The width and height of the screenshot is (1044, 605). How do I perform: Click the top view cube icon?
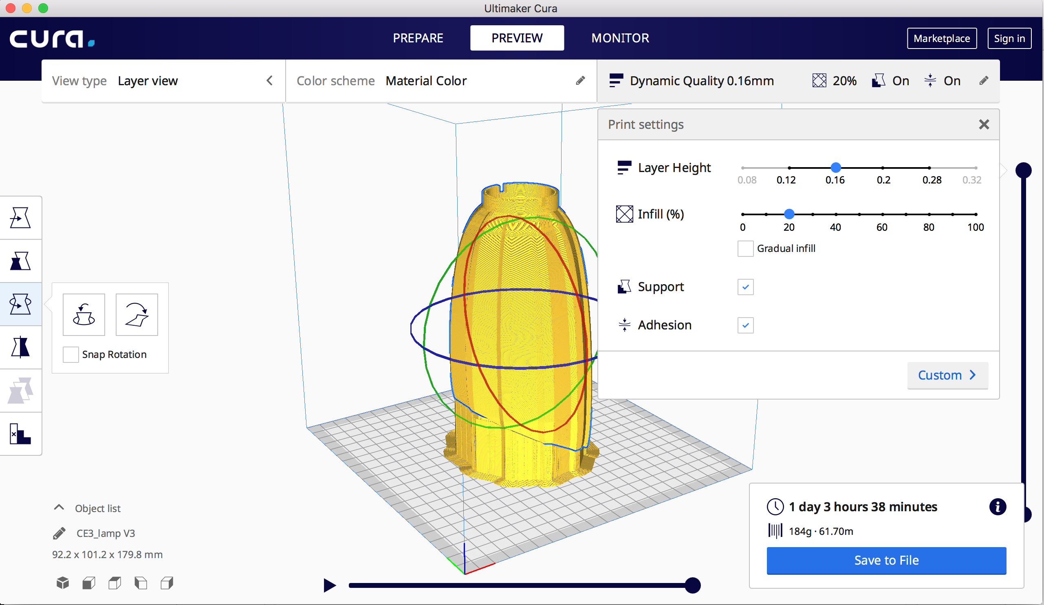[115, 583]
